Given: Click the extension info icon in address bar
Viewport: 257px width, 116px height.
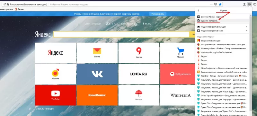Looking at the screenshot, I should point(5,4).
